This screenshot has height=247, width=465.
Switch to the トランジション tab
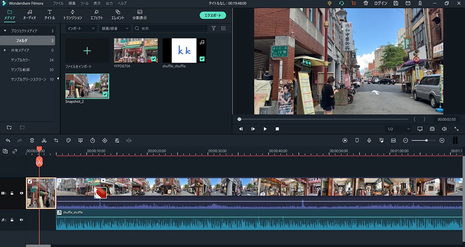point(73,15)
